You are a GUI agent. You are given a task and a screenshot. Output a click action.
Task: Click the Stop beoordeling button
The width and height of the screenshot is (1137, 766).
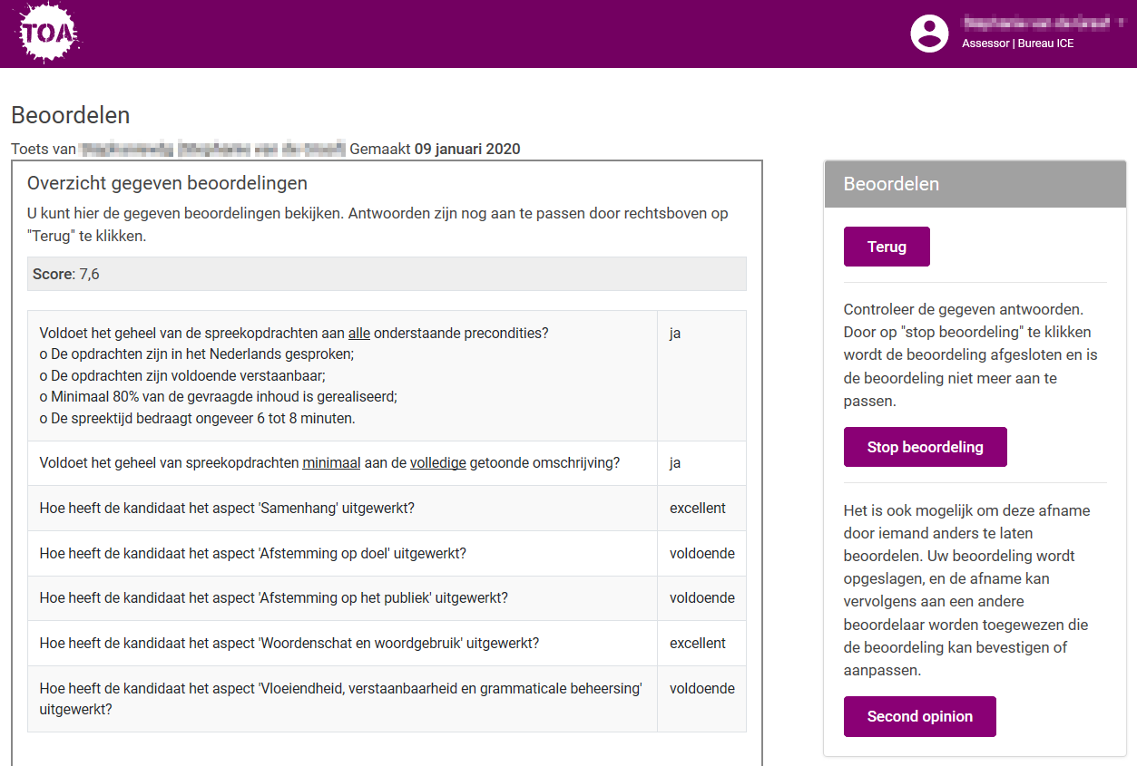925,447
